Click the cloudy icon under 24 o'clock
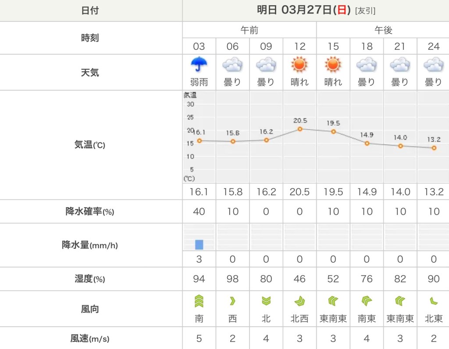The image size is (449, 349). pyautogui.click(x=433, y=66)
